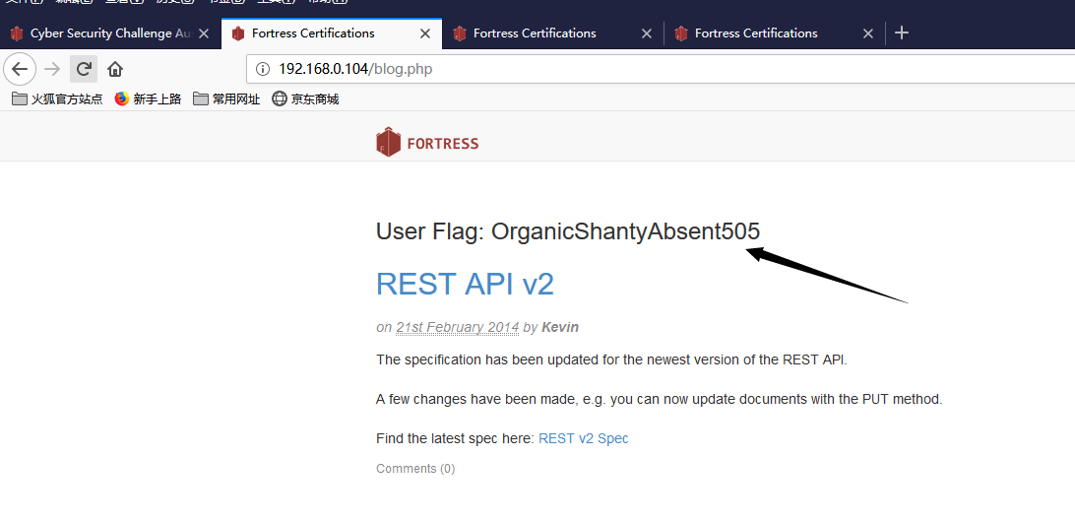The width and height of the screenshot is (1075, 522).
Task: Reload the page with the refresh icon
Action: [x=84, y=69]
